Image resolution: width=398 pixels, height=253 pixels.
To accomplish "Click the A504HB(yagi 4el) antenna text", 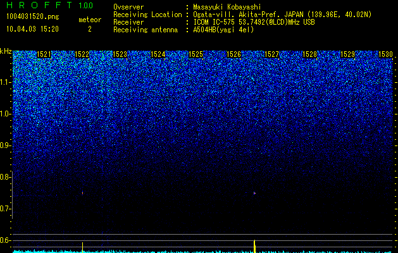I will coord(223,30).
